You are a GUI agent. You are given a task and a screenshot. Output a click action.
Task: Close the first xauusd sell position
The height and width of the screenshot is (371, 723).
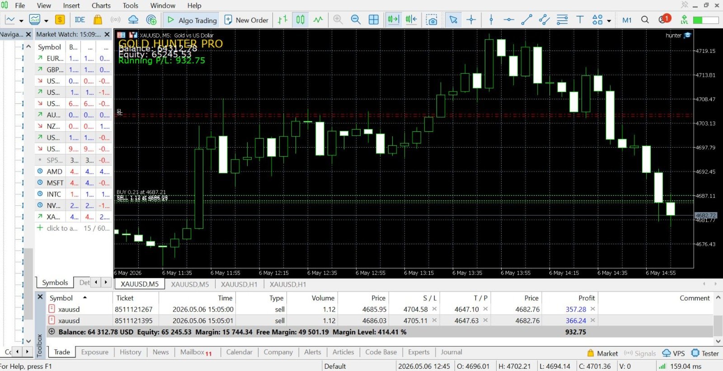point(592,309)
